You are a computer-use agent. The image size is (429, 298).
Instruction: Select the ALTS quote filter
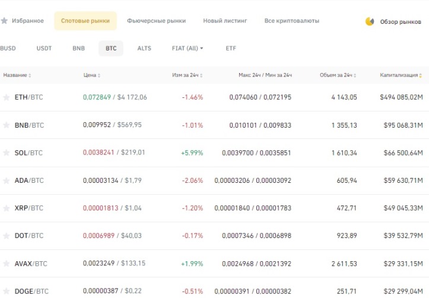(x=144, y=48)
